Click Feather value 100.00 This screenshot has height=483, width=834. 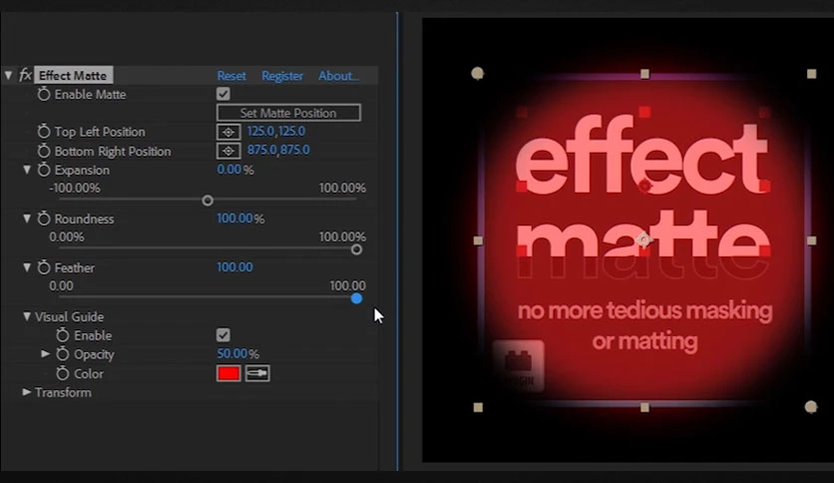[234, 267]
